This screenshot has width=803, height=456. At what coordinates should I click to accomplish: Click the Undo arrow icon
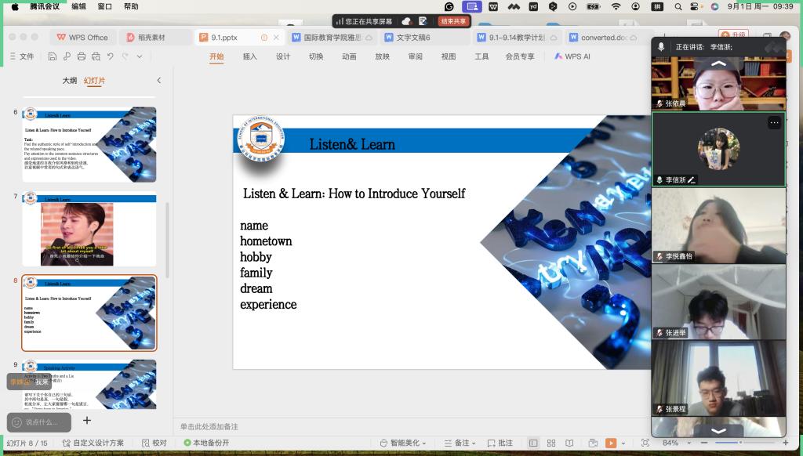pos(111,56)
